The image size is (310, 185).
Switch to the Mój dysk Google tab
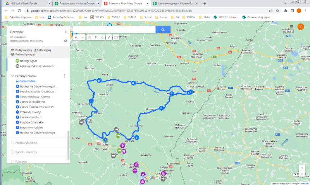[x=23, y=3]
